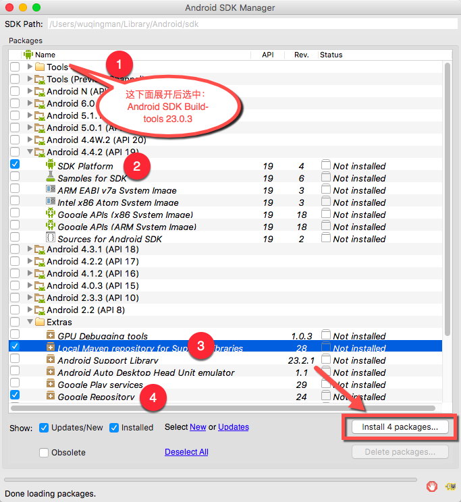This screenshot has height=502, width=461.
Task: Click the Sources for Android SDK icon
Action: pos(51,238)
